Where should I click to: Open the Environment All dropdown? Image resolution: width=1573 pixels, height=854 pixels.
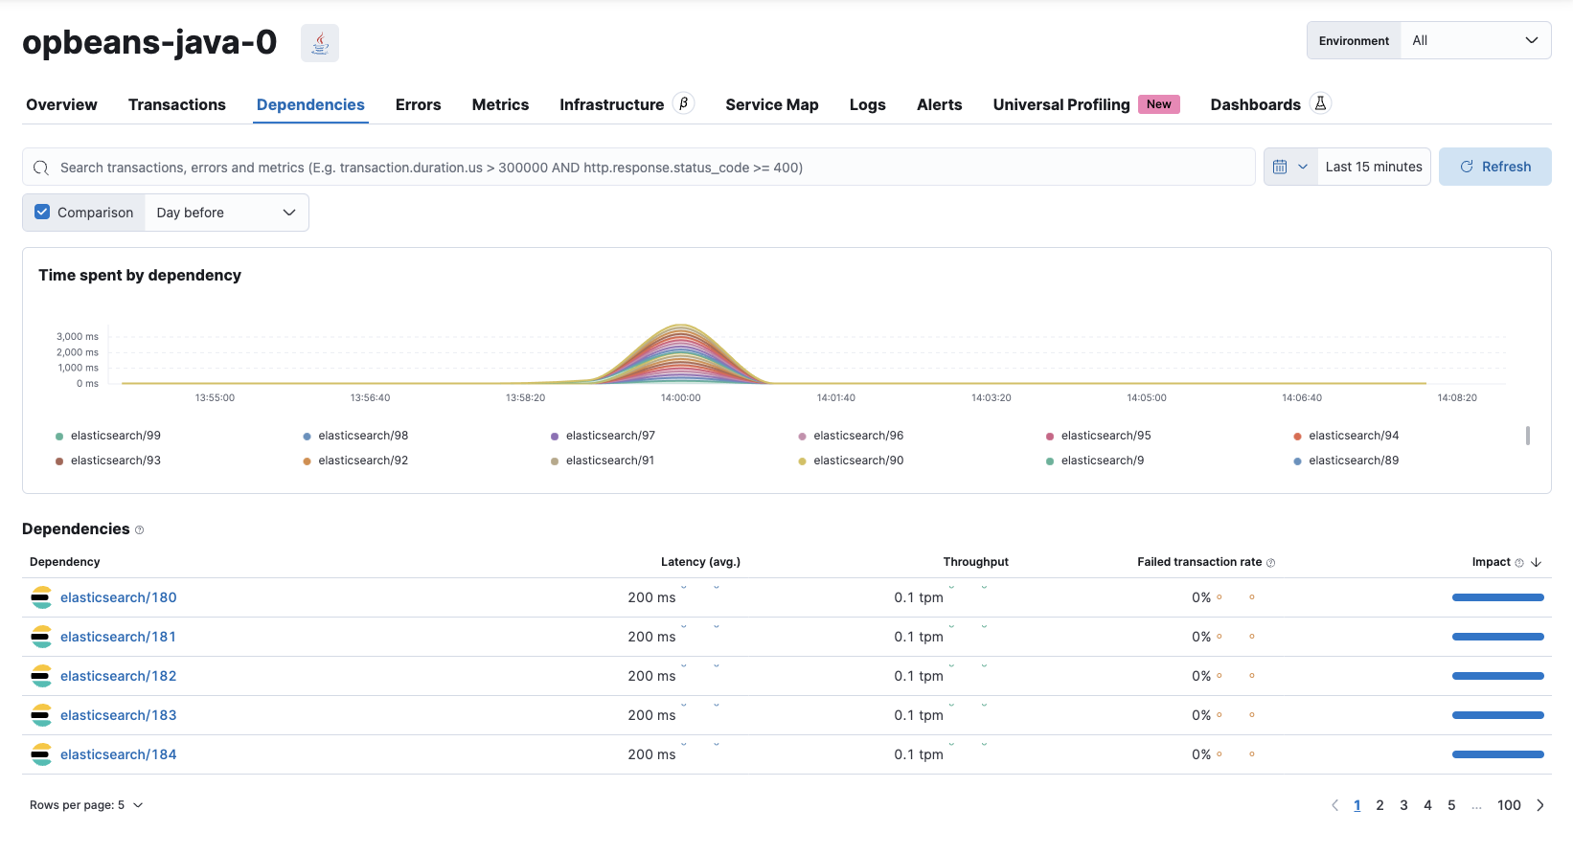click(x=1475, y=40)
